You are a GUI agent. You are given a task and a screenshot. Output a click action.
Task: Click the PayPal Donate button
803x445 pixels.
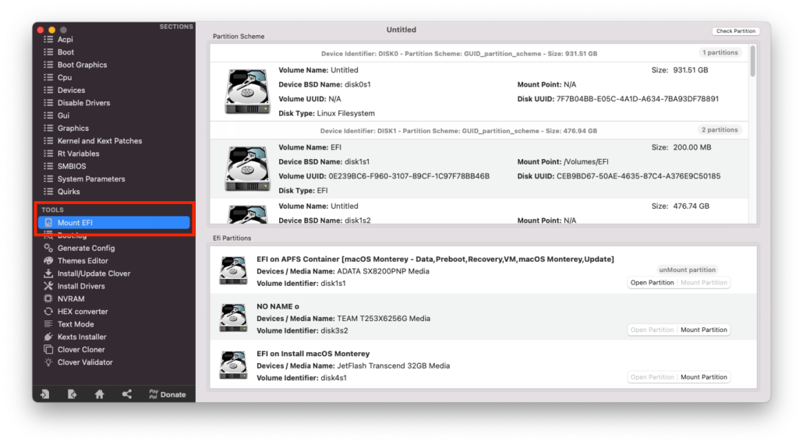[x=167, y=394]
